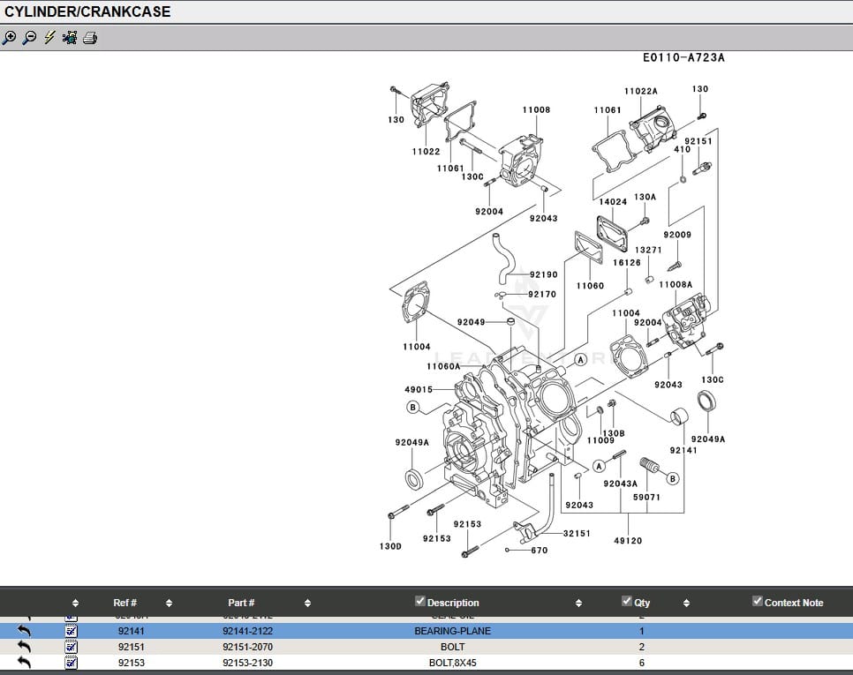Image resolution: width=853 pixels, height=675 pixels.
Task: Click sort arrows right of Ref # header
Action: (x=169, y=604)
